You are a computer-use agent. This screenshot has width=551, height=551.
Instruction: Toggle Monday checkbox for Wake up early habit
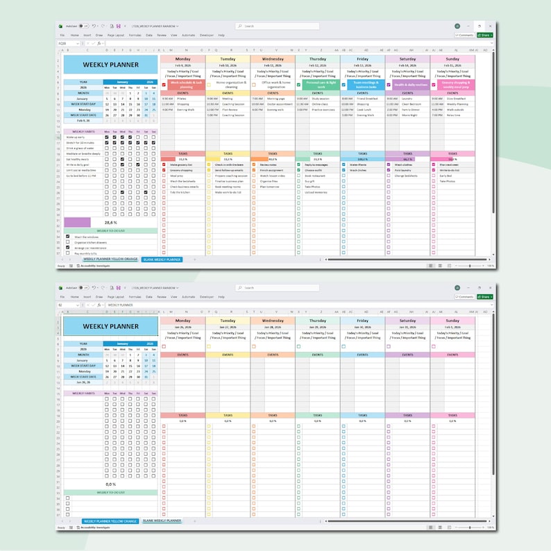(x=107, y=137)
